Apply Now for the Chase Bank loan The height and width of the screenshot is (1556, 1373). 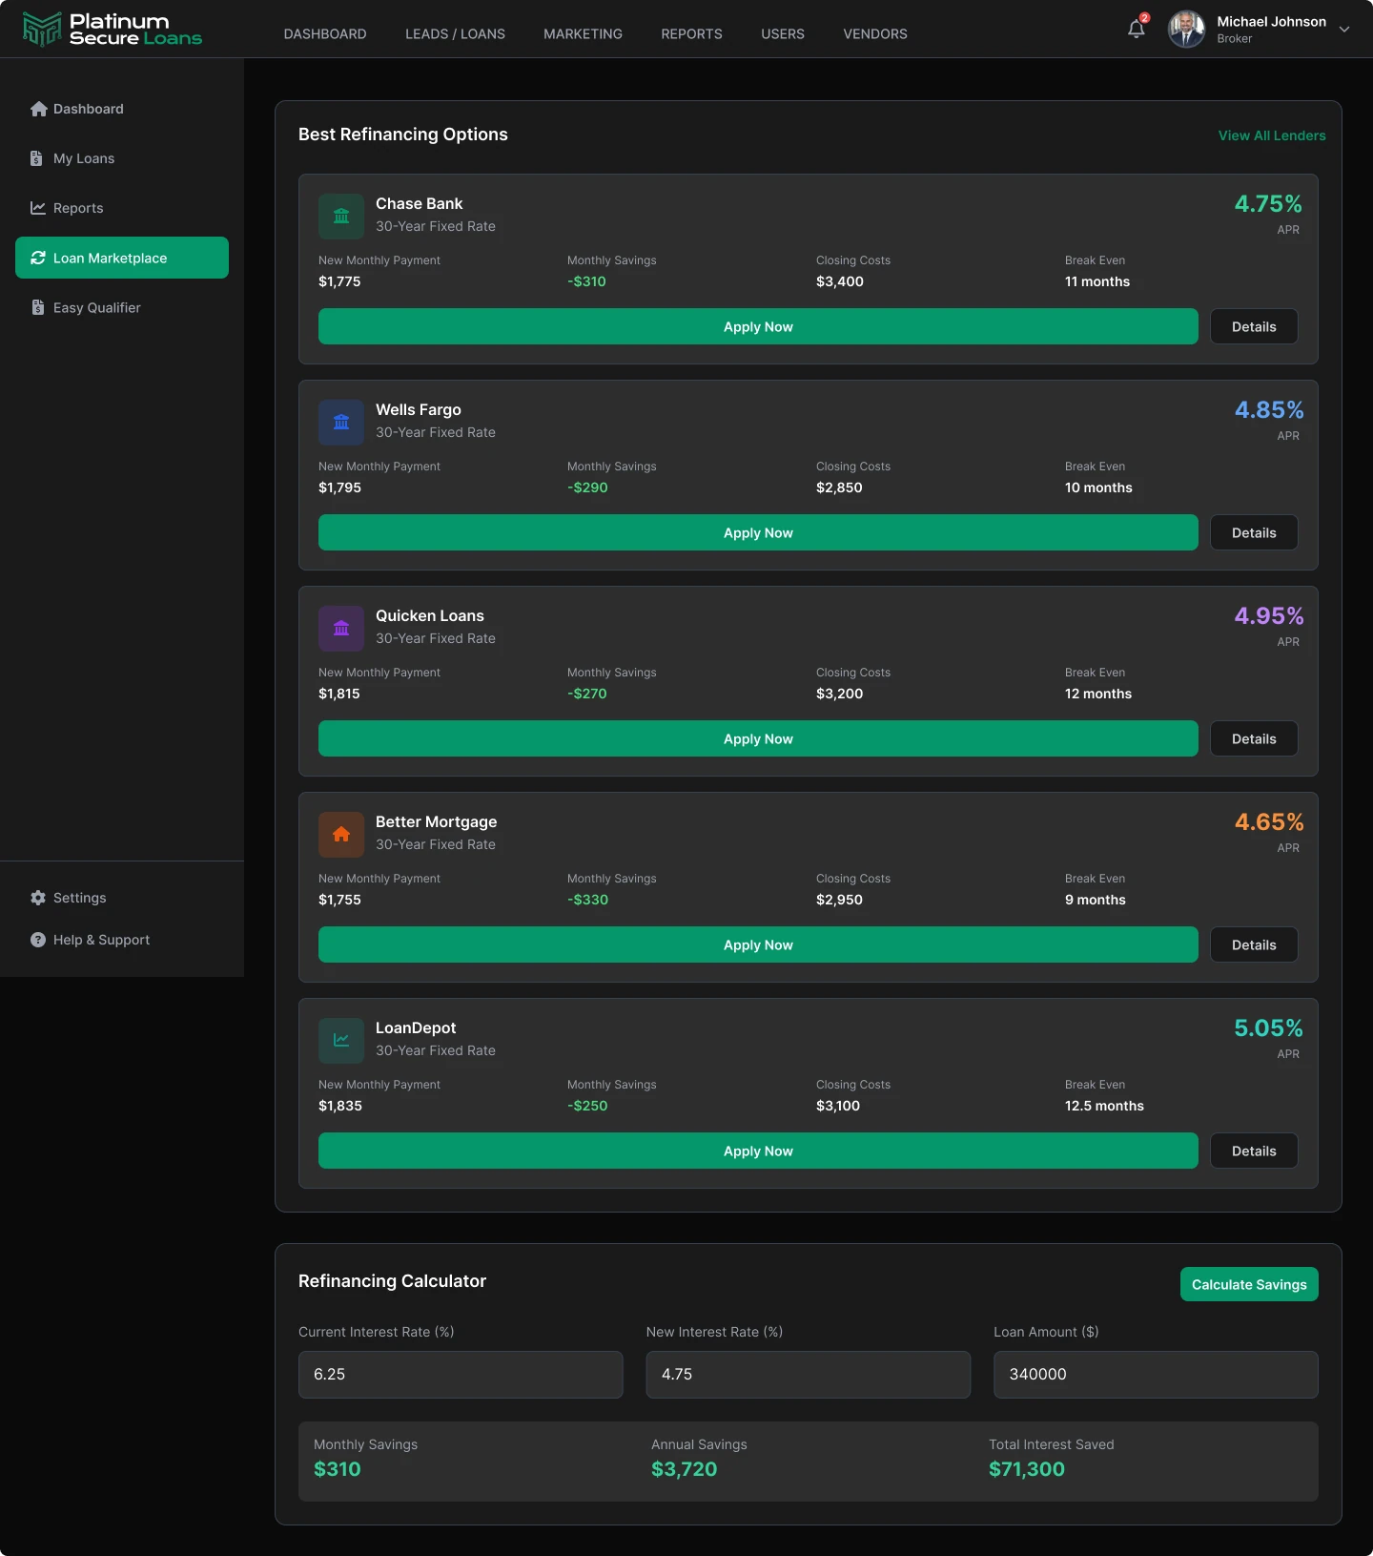758,326
